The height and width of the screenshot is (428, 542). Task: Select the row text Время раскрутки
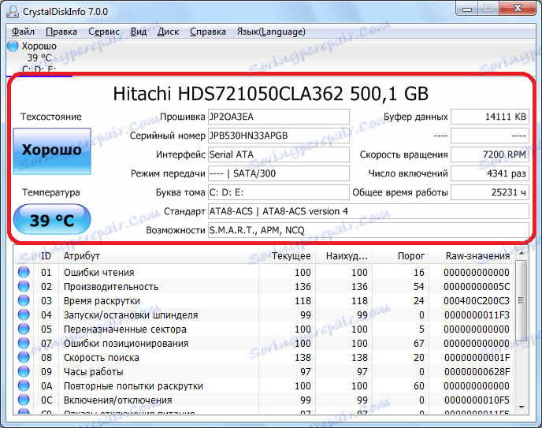(102, 301)
